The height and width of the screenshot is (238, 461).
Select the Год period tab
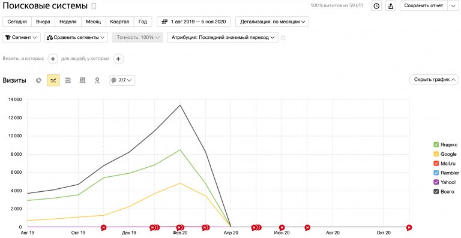(143, 22)
